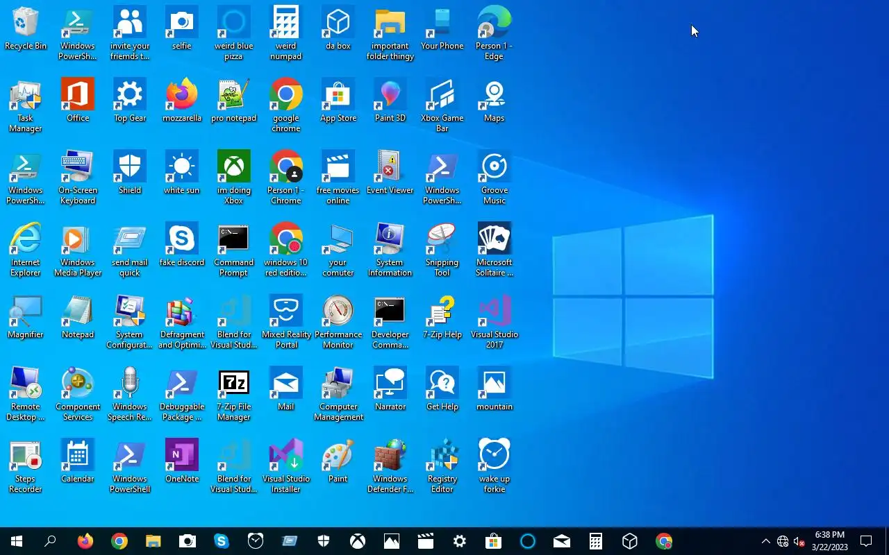Screen dimensions: 889x555
Task: Open the 7-Zip Help desktop shortcut
Action: 442,318
